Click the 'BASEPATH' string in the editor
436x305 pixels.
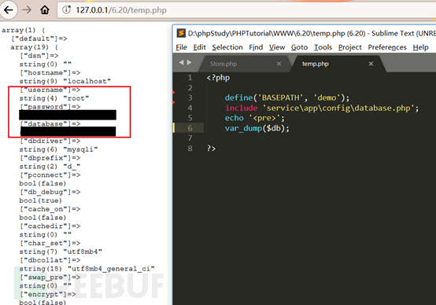[x=281, y=97]
